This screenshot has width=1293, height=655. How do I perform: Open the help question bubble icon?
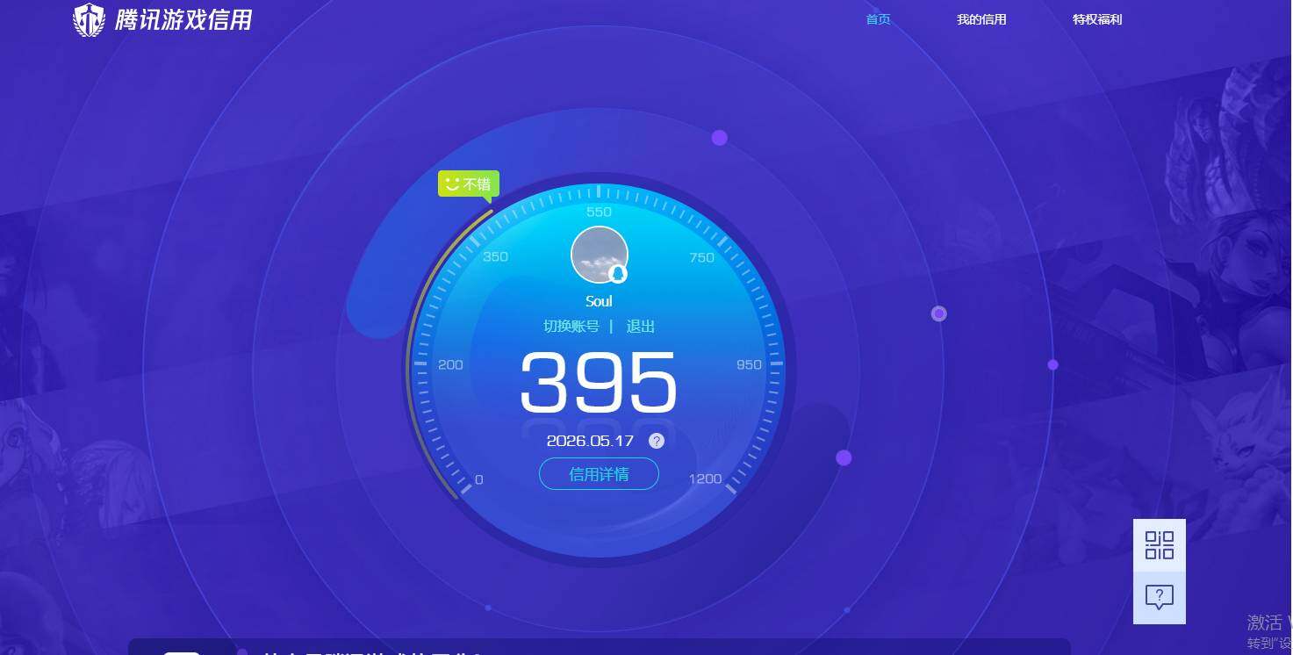(x=1160, y=598)
